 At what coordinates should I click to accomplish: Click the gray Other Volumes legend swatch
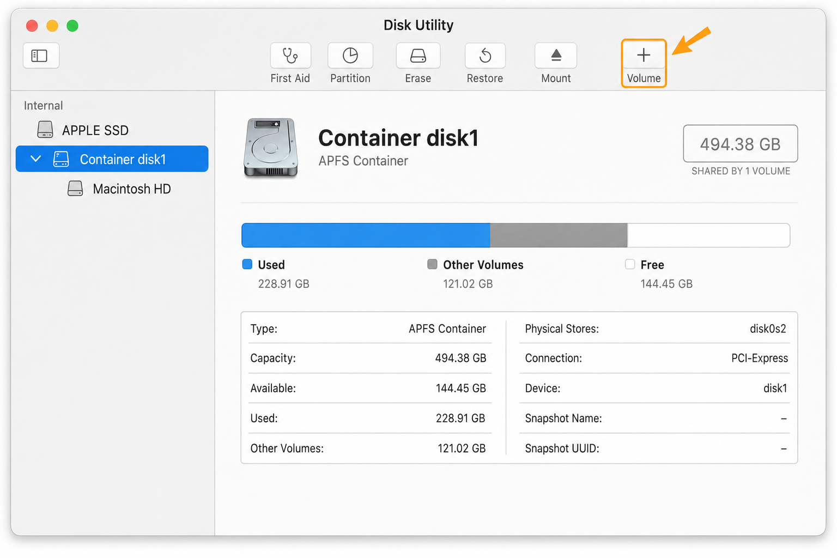coord(432,264)
